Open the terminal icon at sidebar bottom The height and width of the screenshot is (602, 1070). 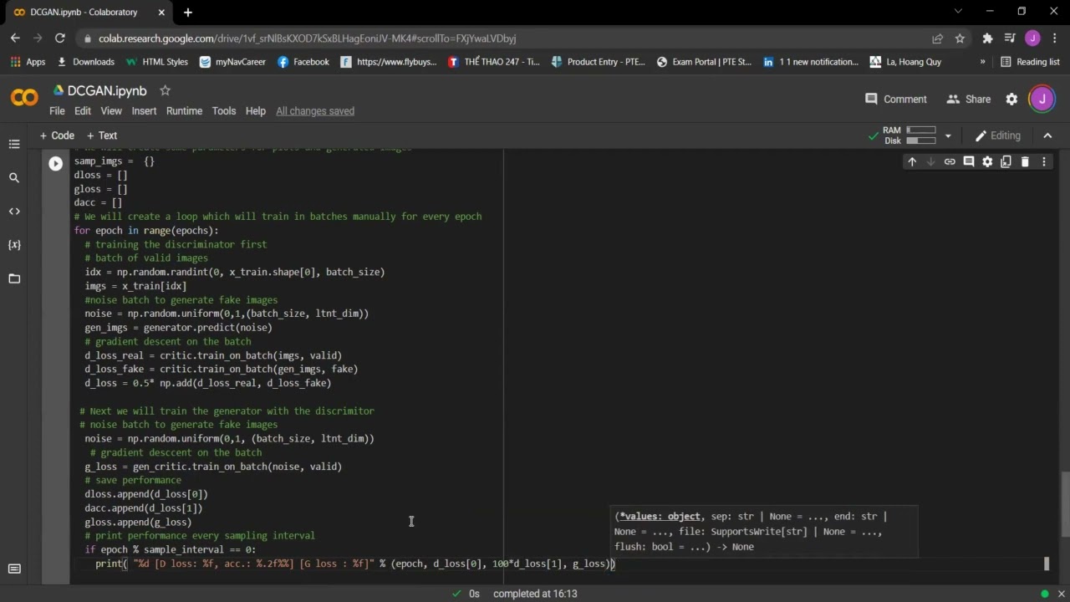tap(14, 569)
